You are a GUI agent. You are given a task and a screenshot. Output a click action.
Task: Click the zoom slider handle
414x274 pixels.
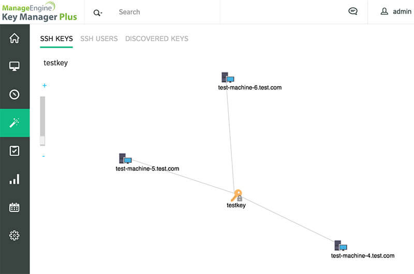coord(42,140)
